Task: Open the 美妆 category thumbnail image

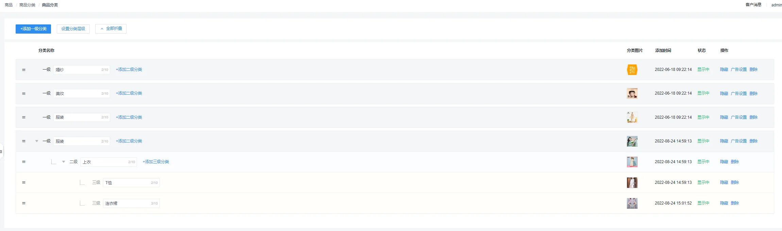Action: (x=632, y=93)
